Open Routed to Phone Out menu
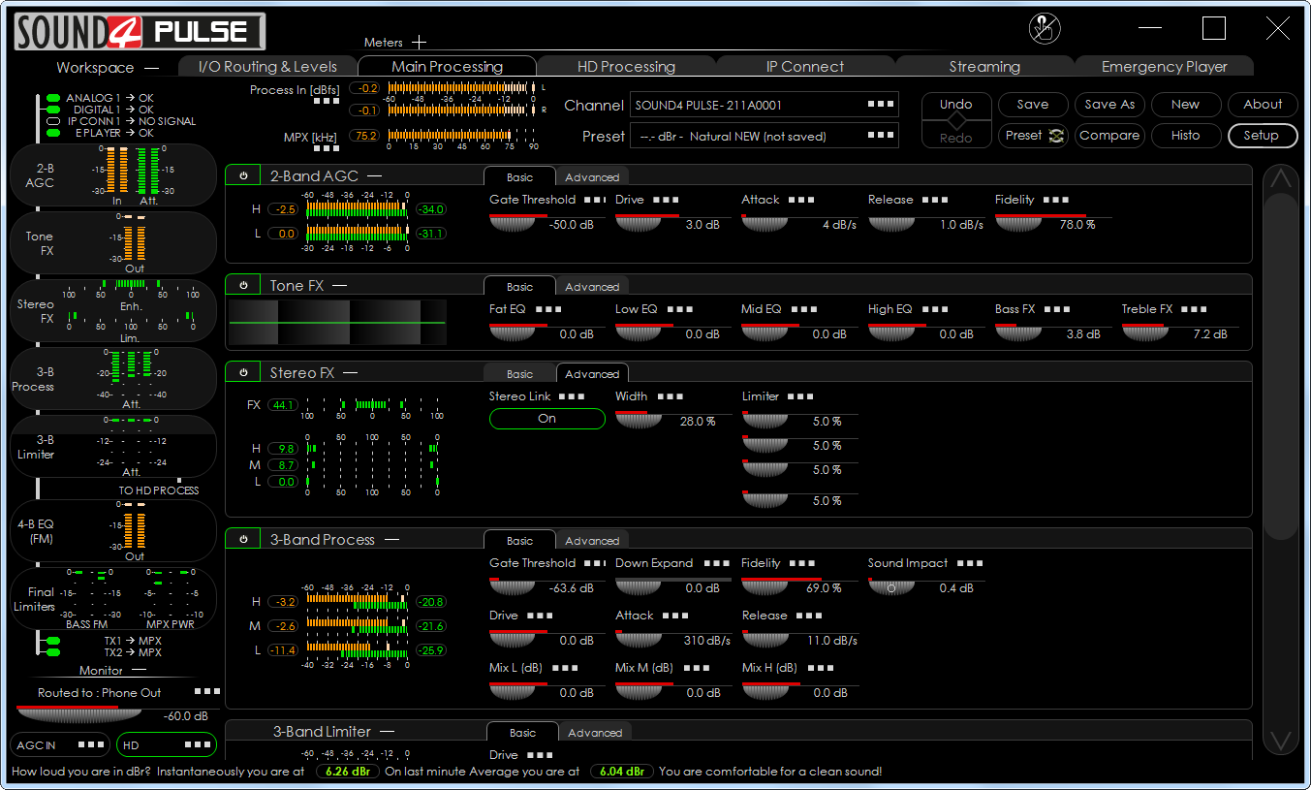 pyautogui.click(x=207, y=692)
